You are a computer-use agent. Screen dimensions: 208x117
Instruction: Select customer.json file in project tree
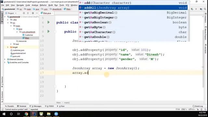point(17,50)
